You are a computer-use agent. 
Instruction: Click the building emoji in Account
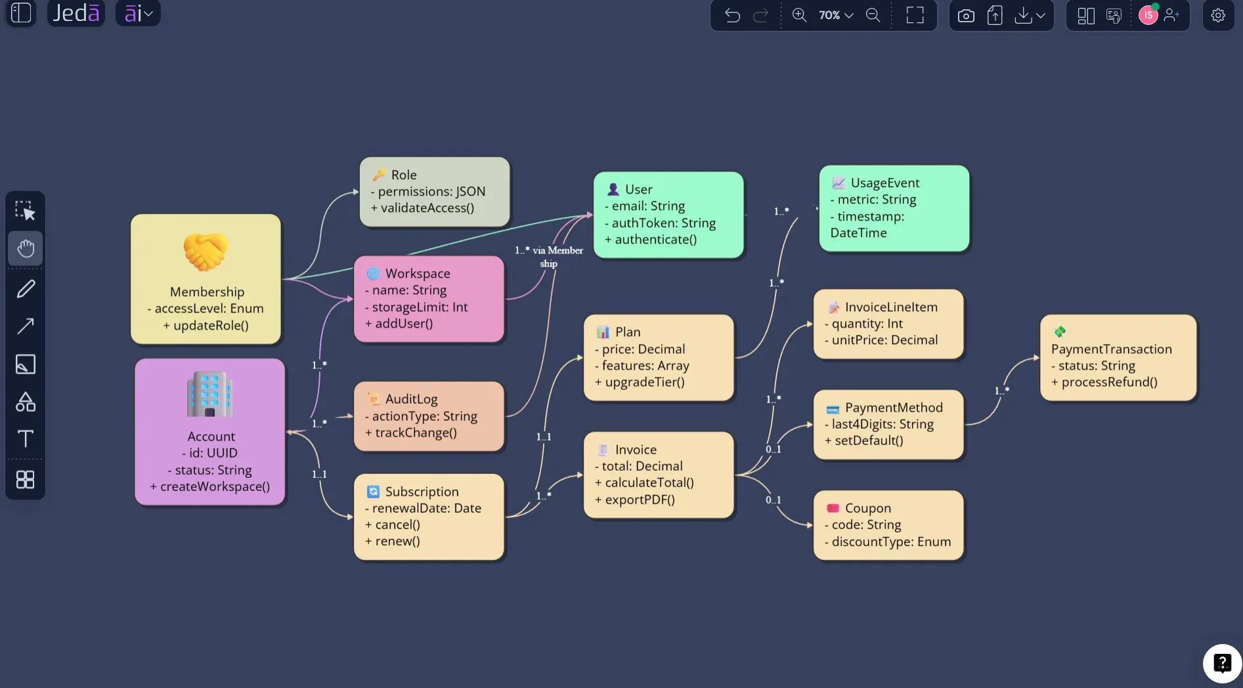pyautogui.click(x=209, y=394)
